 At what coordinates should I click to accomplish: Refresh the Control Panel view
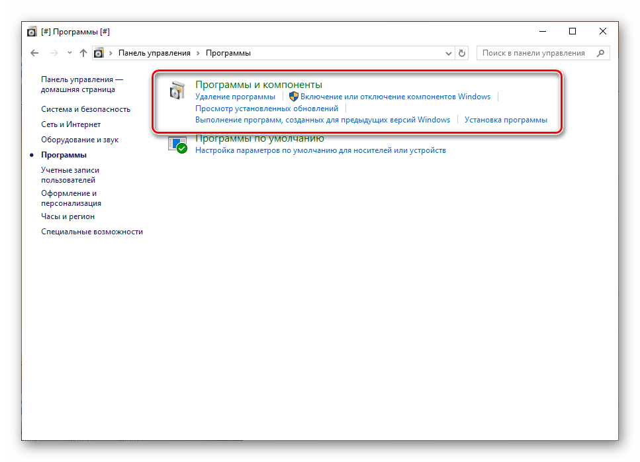pos(461,53)
